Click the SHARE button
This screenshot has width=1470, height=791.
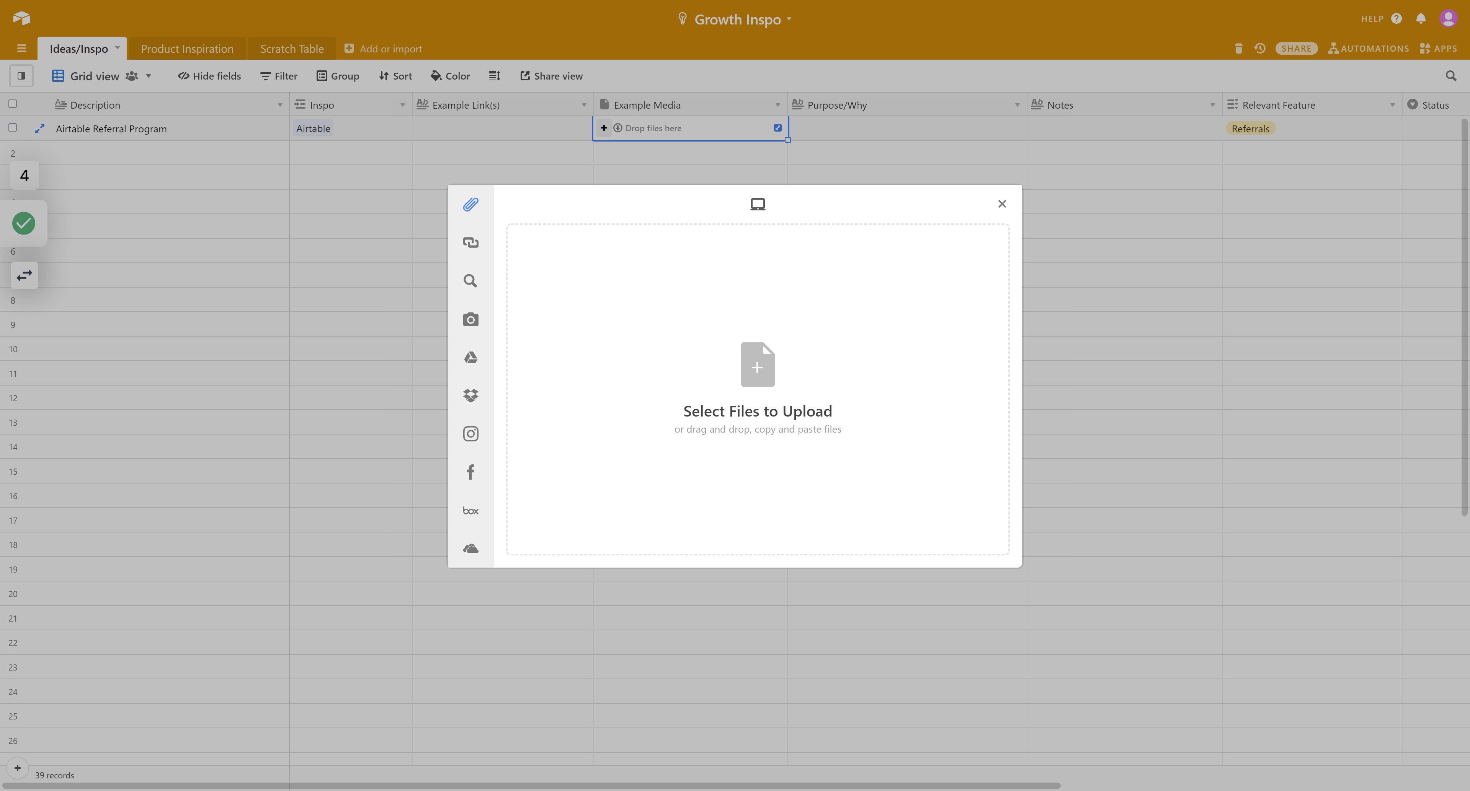[x=1296, y=49]
